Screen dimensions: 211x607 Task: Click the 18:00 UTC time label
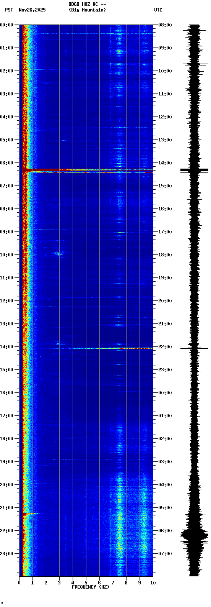click(x=165, y=255)
